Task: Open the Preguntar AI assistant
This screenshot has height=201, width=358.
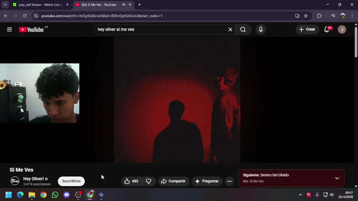Action: [207, 181]
